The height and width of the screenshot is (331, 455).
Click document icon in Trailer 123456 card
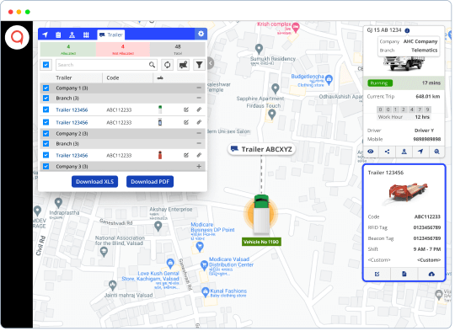[404, 274]
